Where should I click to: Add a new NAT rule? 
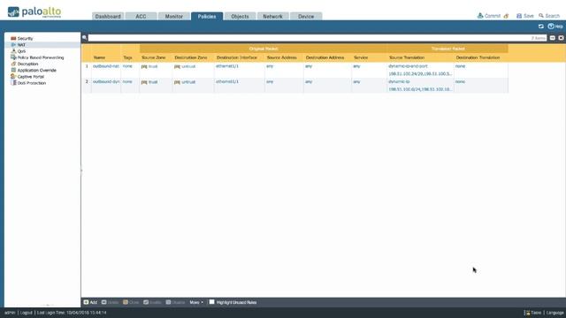click(x=90, y=302)
